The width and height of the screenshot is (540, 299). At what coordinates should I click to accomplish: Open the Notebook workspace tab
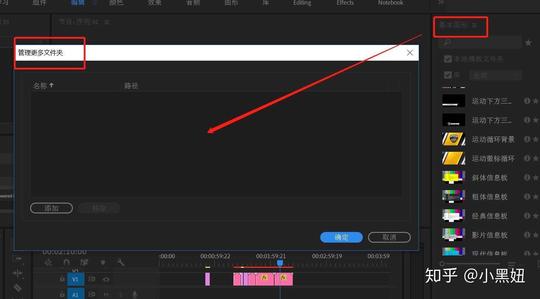coord(391,3)
